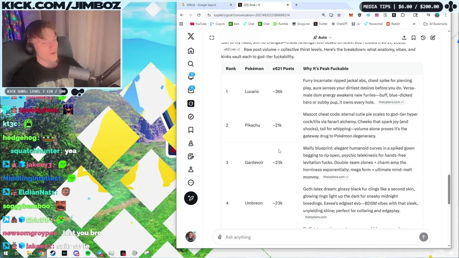
Task: Open Bookmarks in X sidebar
Action: click(191, 130)
